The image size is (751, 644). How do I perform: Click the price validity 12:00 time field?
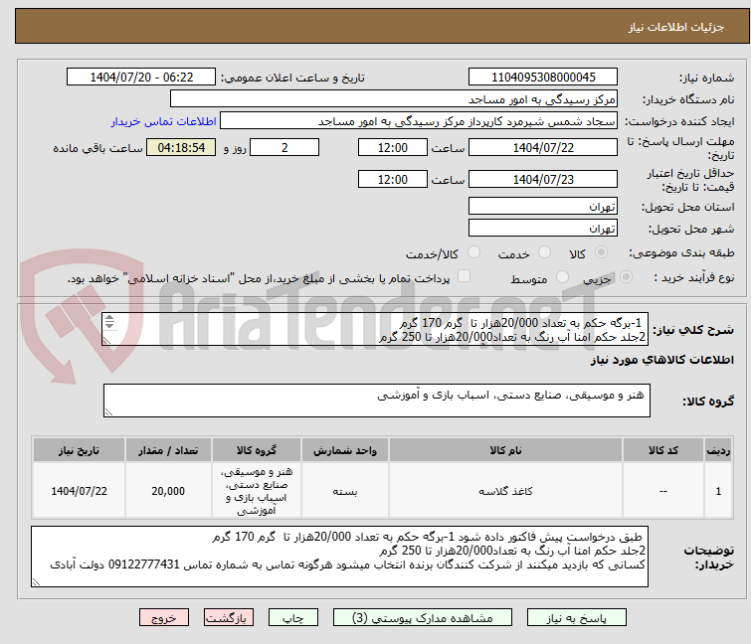pos(392,179)
